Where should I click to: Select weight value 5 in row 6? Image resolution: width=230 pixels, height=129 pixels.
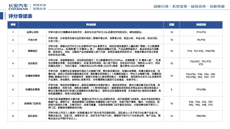click(x=172, y=90)
